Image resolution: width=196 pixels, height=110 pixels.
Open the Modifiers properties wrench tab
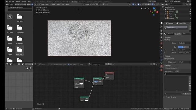(x=161, y=50)
